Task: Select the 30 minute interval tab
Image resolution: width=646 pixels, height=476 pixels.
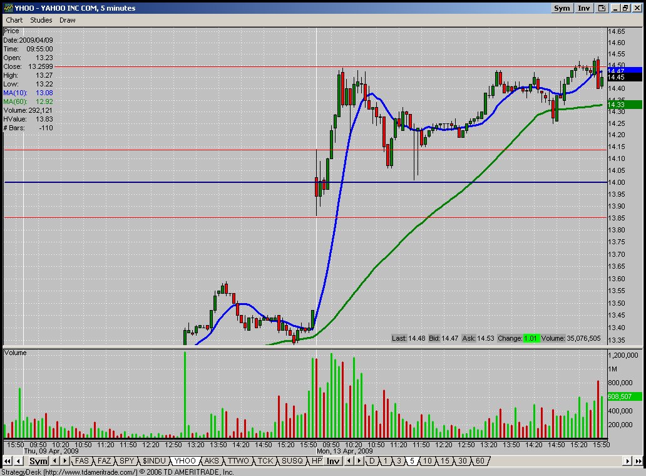Action: coord(463,461)
